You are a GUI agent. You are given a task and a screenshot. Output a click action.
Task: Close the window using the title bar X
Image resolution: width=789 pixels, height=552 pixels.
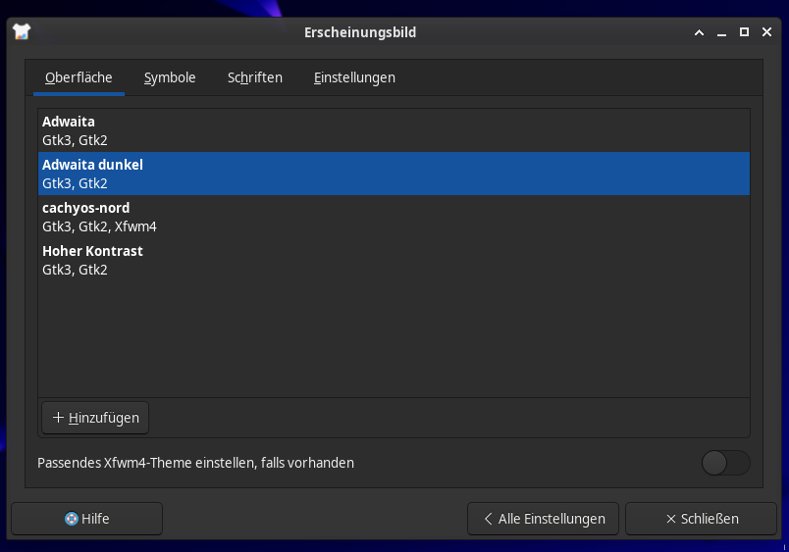coord(766,32)
